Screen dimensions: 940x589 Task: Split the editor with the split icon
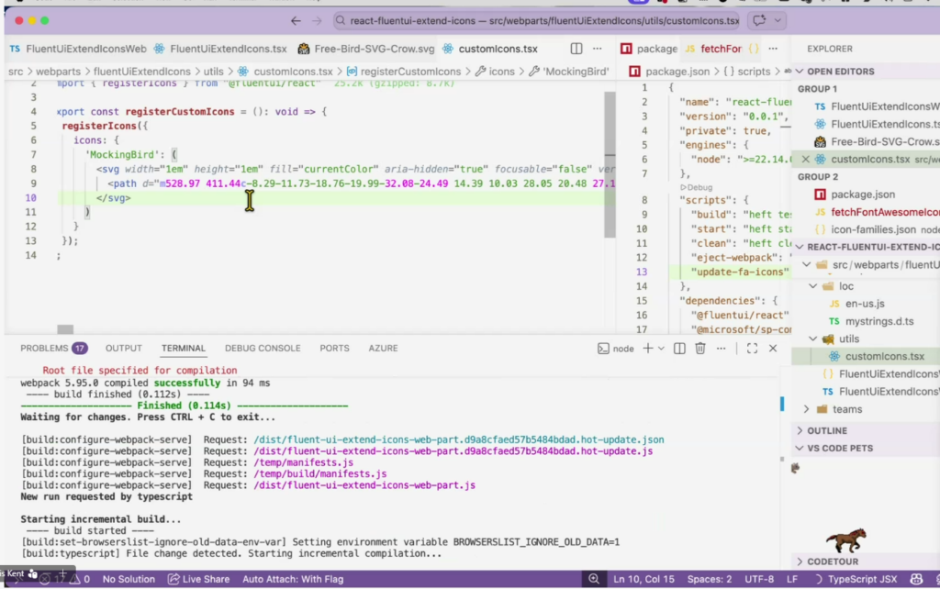tap(576, 49)
